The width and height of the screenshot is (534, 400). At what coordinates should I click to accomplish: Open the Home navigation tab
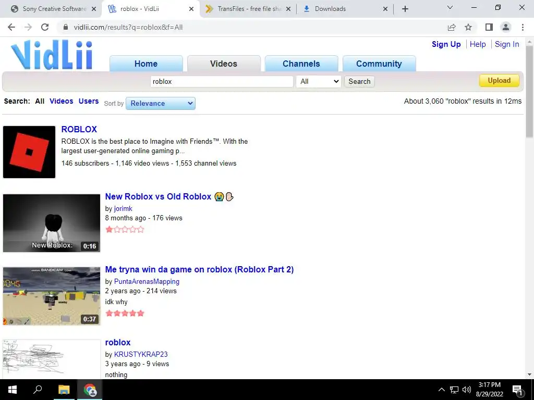[x=146, y=64]
